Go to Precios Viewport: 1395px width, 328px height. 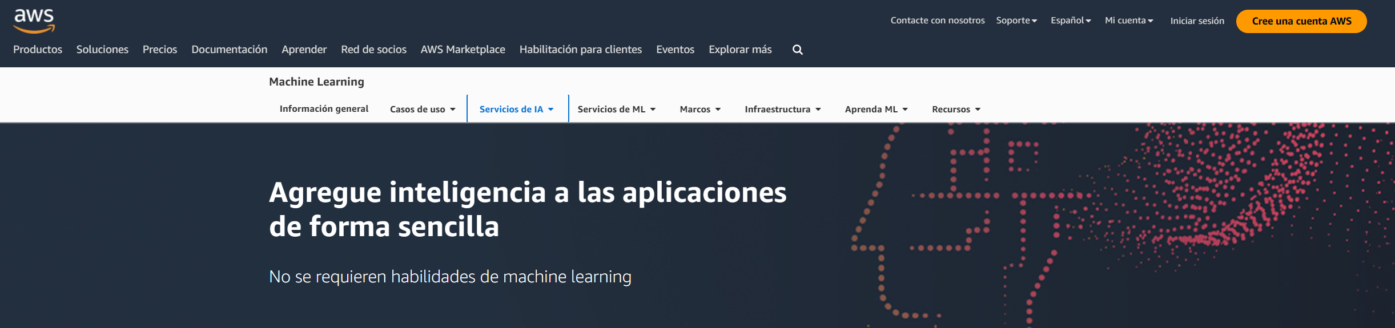point(160,50)
